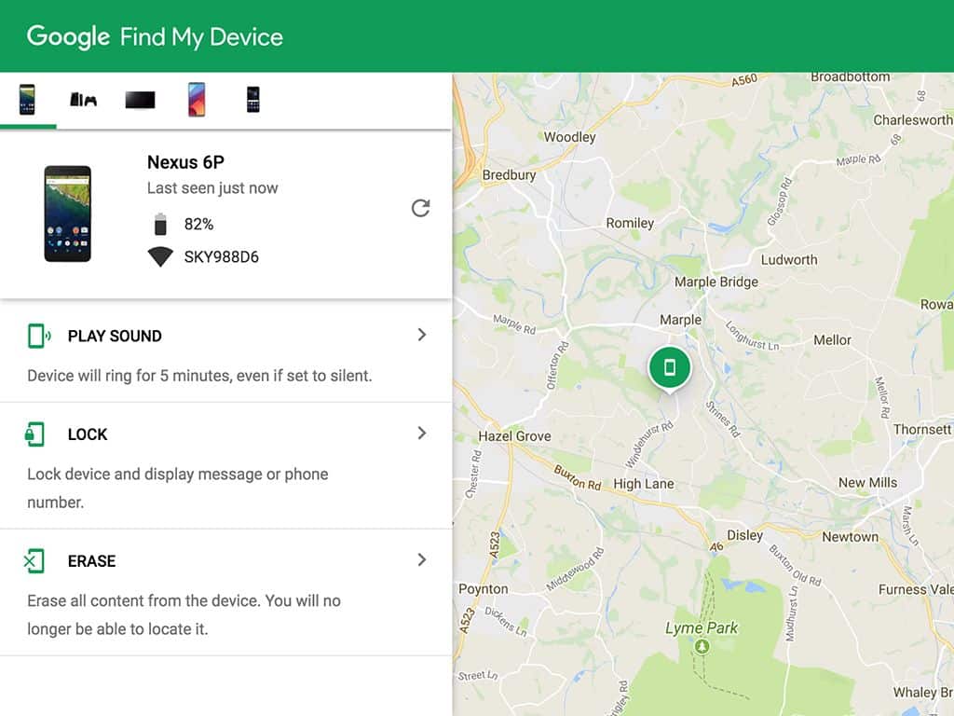Click the Google Find My Device logo
This screenshot has width=954, height=716.
point(155,37)
